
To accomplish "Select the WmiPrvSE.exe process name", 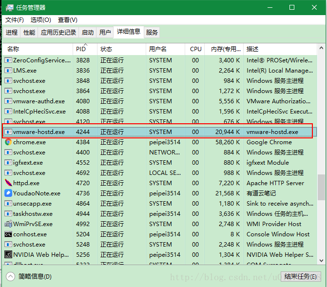I will [x=33, y=224].
